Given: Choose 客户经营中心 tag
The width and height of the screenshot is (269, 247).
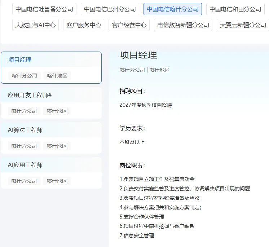Looking at the screenshot, I should click(129, 25).
